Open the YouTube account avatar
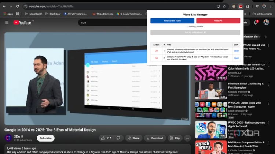This screenshot has width=275, height=154. click(266, 22)
